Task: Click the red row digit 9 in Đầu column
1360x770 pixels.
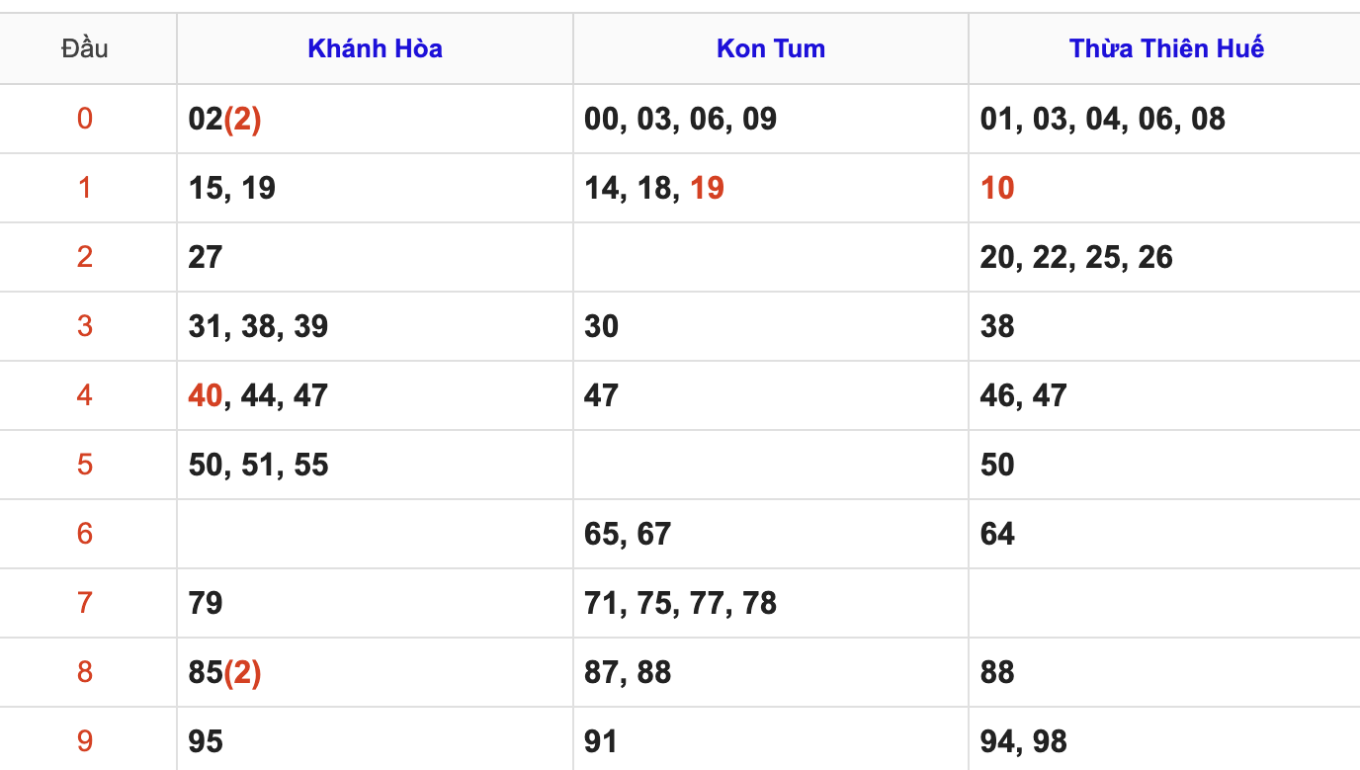Action: pos(85,741)
